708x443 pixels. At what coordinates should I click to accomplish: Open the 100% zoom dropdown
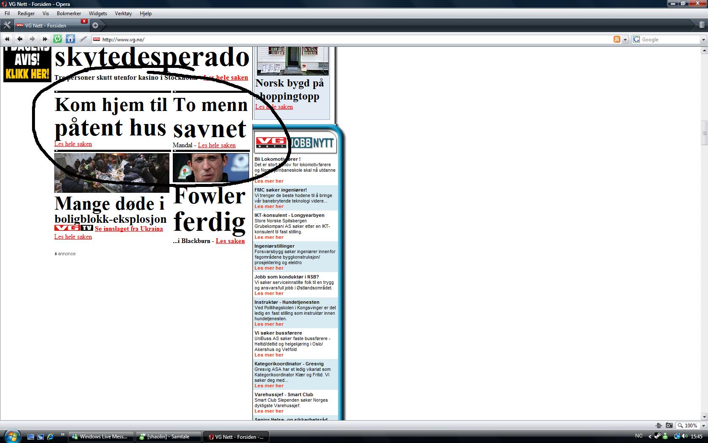tap(703, 425)
